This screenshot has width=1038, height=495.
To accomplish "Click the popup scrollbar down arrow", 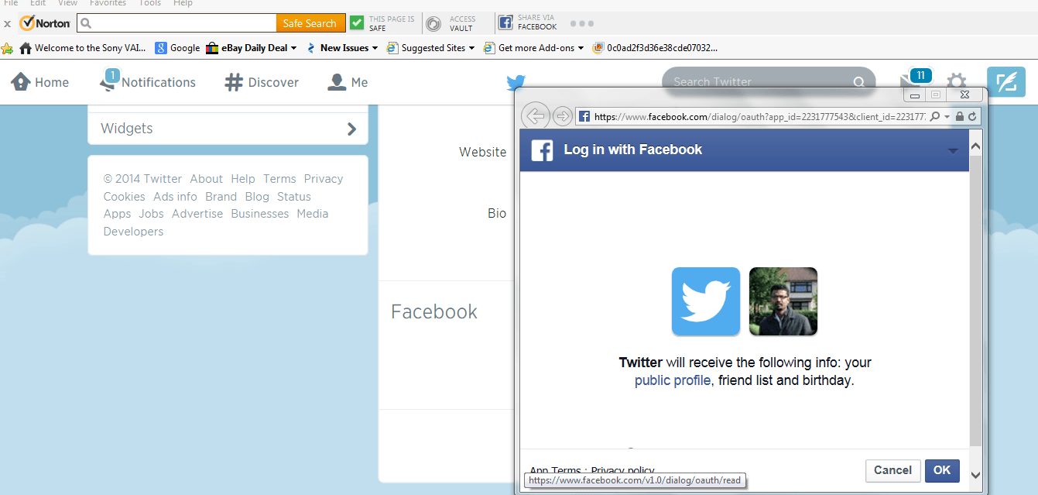I will pos(975,476).
